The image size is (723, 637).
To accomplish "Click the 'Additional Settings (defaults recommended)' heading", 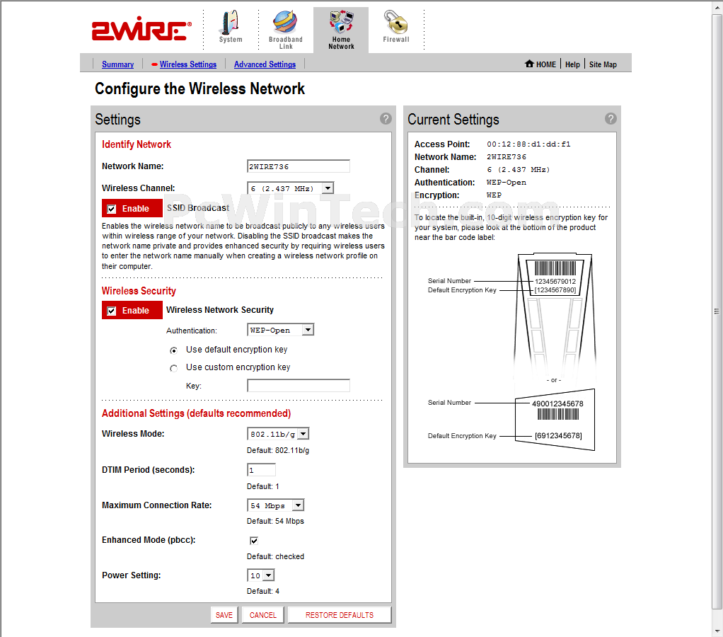I will click(196, 413).
